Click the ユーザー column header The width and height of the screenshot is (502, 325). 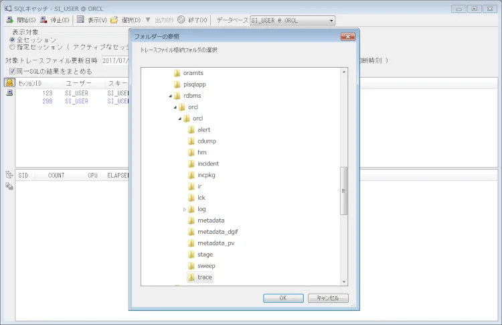[x=84, y=83]
